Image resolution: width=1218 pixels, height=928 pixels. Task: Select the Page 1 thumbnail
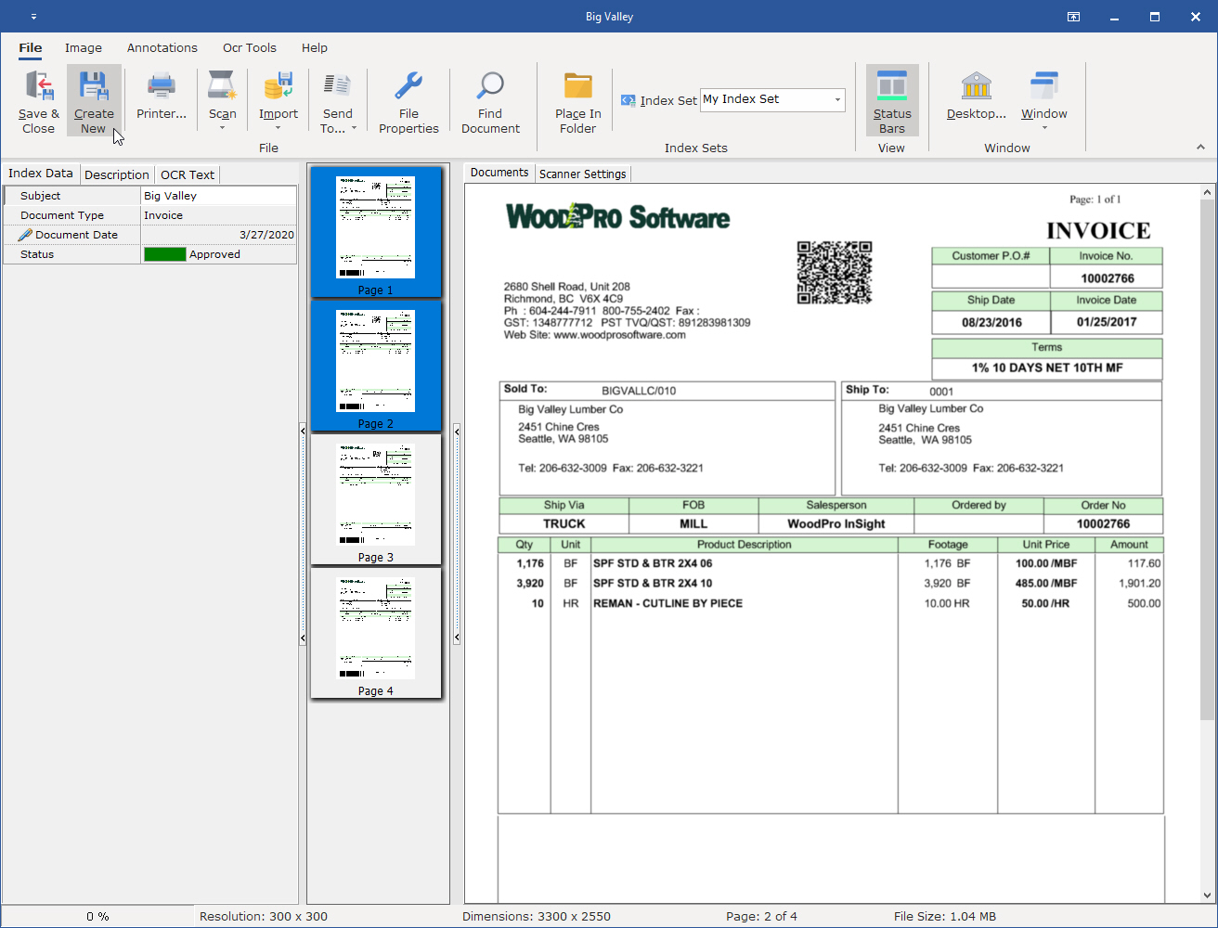click(x=376, y=232)
